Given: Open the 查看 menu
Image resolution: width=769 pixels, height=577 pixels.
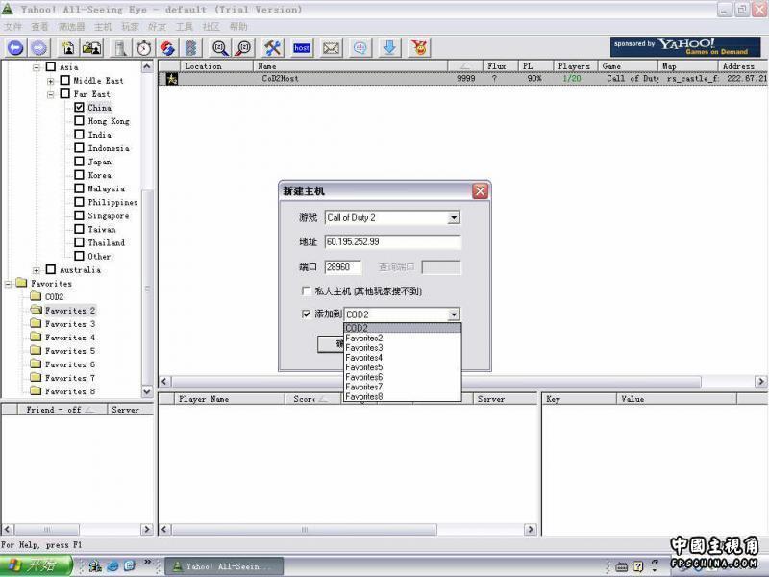Looking at the screenshot, I should 39,27.
